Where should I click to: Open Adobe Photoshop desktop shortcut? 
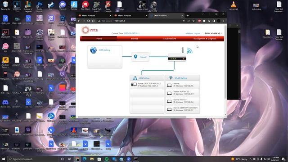click(40, 6)
